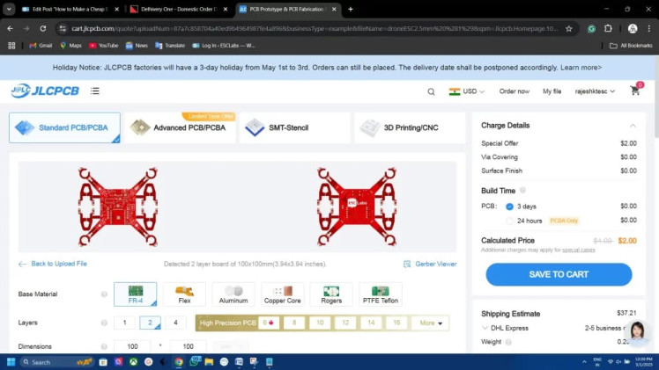Open the Chrome tab search dropdown
This screenshot has height=370, width=659.
coord(9,9)
